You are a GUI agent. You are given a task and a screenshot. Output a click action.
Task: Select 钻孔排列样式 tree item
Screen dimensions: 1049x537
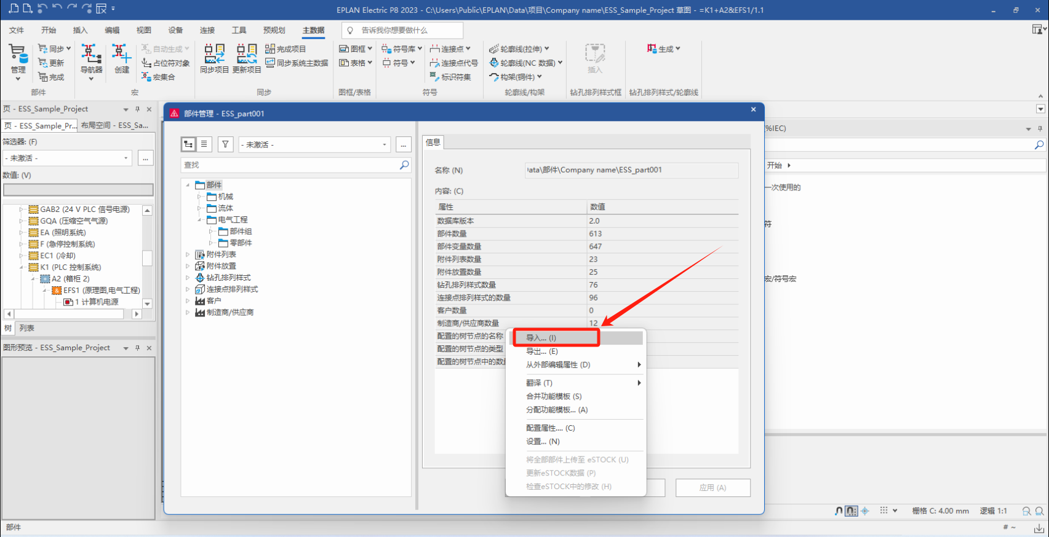click(x=229, y=278)
